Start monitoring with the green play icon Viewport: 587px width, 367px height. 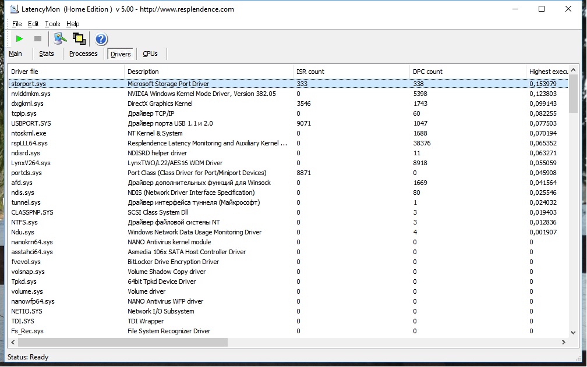[x=19, y=38]
